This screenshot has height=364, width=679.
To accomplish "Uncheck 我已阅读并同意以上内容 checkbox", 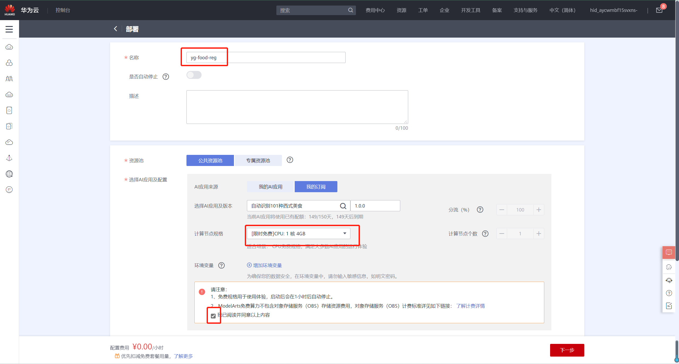I will pos(213,316).
